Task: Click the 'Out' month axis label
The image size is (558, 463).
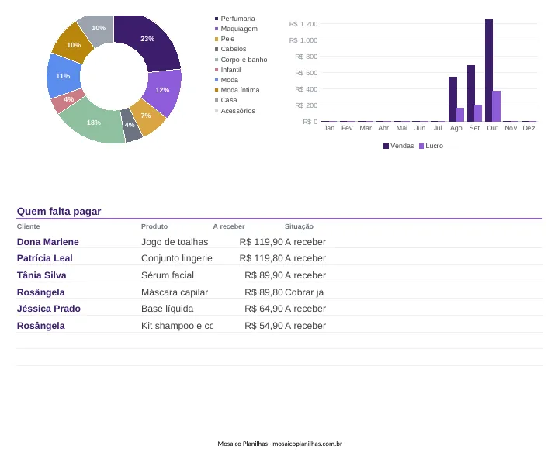Action: click(x=493, y=128)
